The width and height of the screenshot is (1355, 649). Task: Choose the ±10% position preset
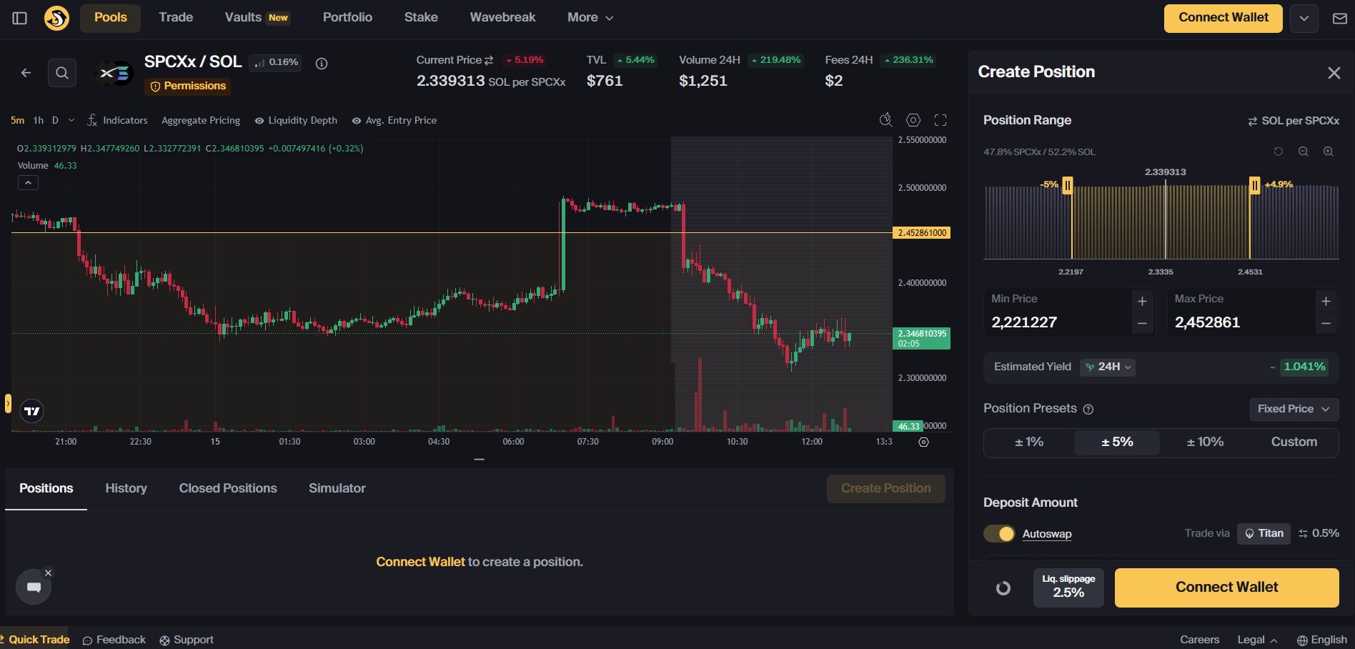pos(1205,442)
